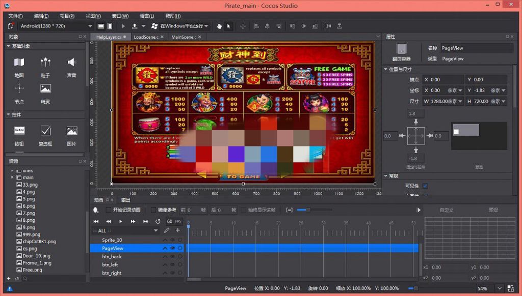522x296 pixels.
Task: Jump to the first animation frame
Action: (x=96, y=221)
